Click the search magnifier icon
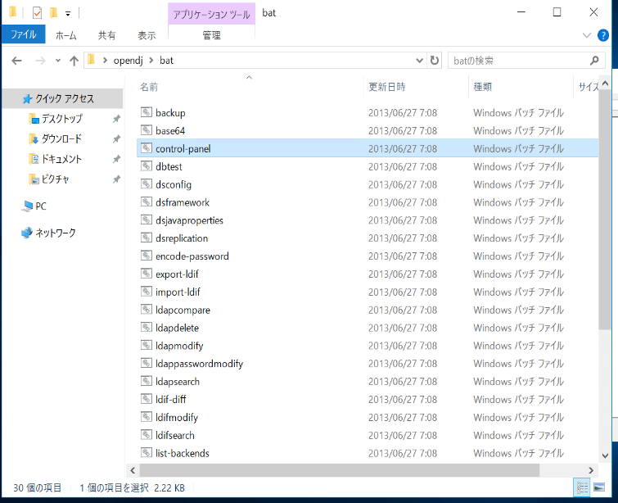 pos(595,61)
